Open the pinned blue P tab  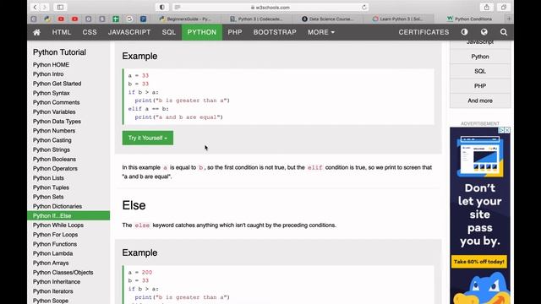(143, 19)
